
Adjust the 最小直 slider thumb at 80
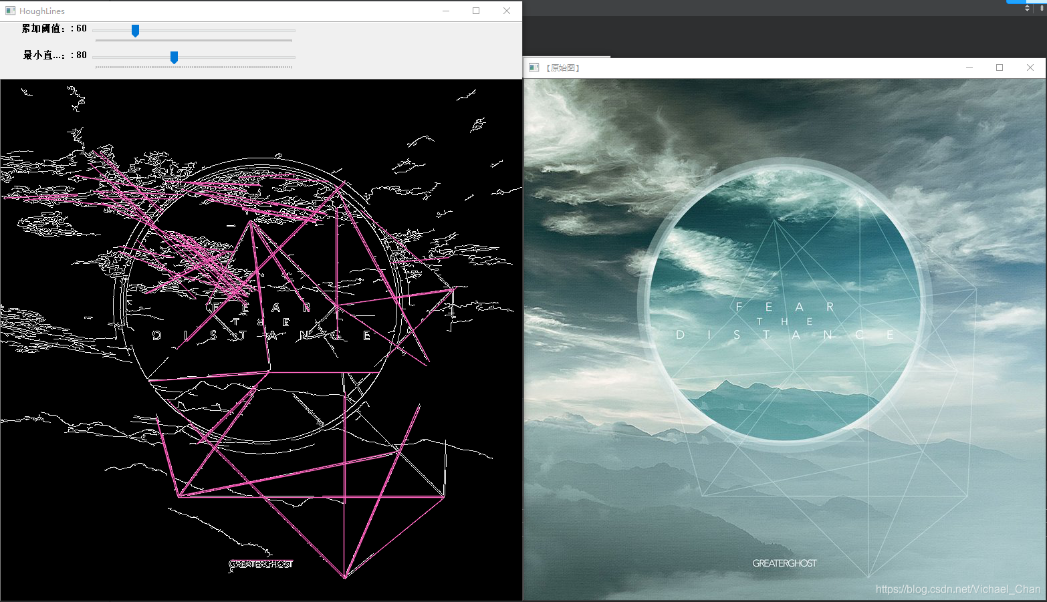[174, 57]
